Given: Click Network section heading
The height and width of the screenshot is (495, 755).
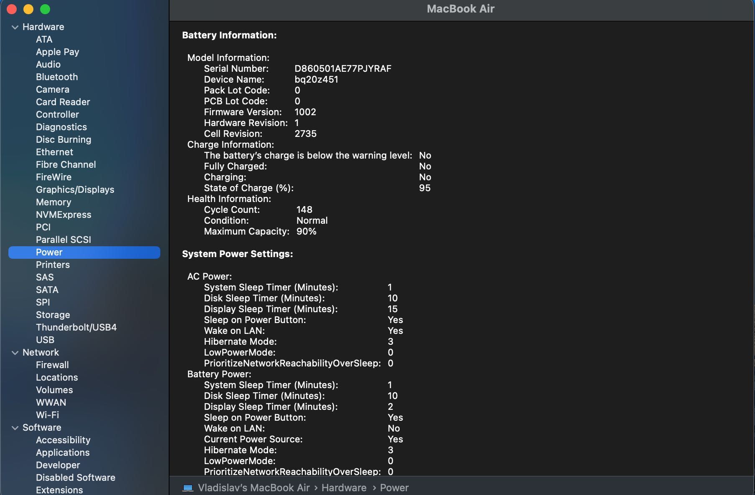Looking at the screenshot, I should click(41, 352).
